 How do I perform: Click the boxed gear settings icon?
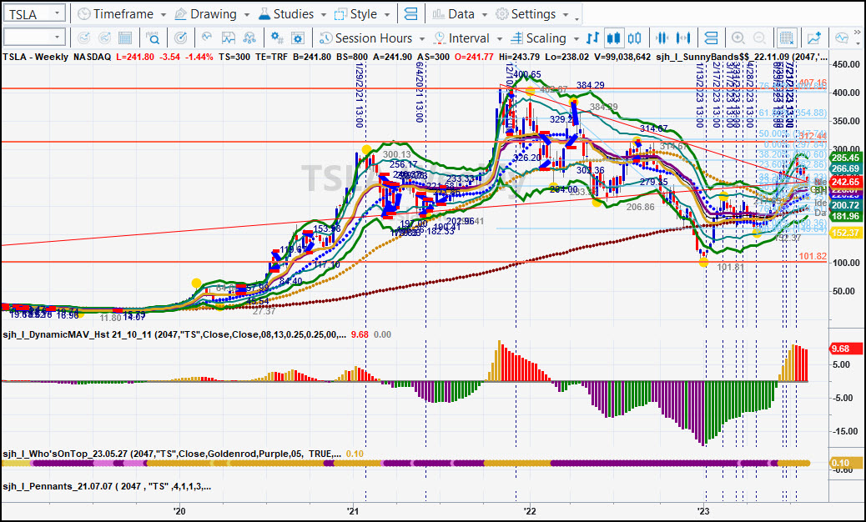coord(298,38)
